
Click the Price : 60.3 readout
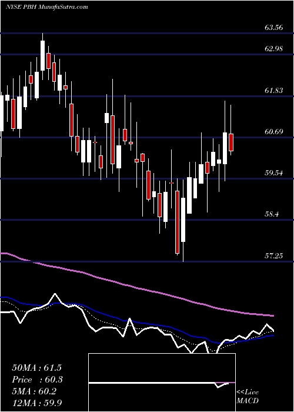(38, 380)
